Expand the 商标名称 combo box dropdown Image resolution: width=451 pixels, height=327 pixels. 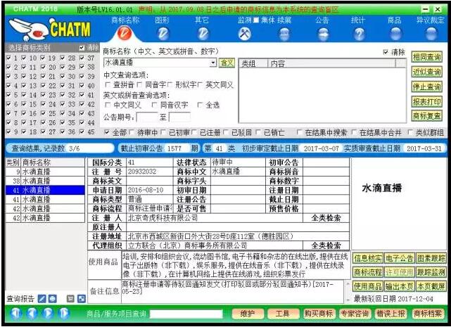click(x=213, y=63)
